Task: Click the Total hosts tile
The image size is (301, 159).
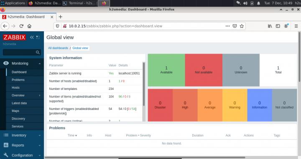Action: [278, 70]
